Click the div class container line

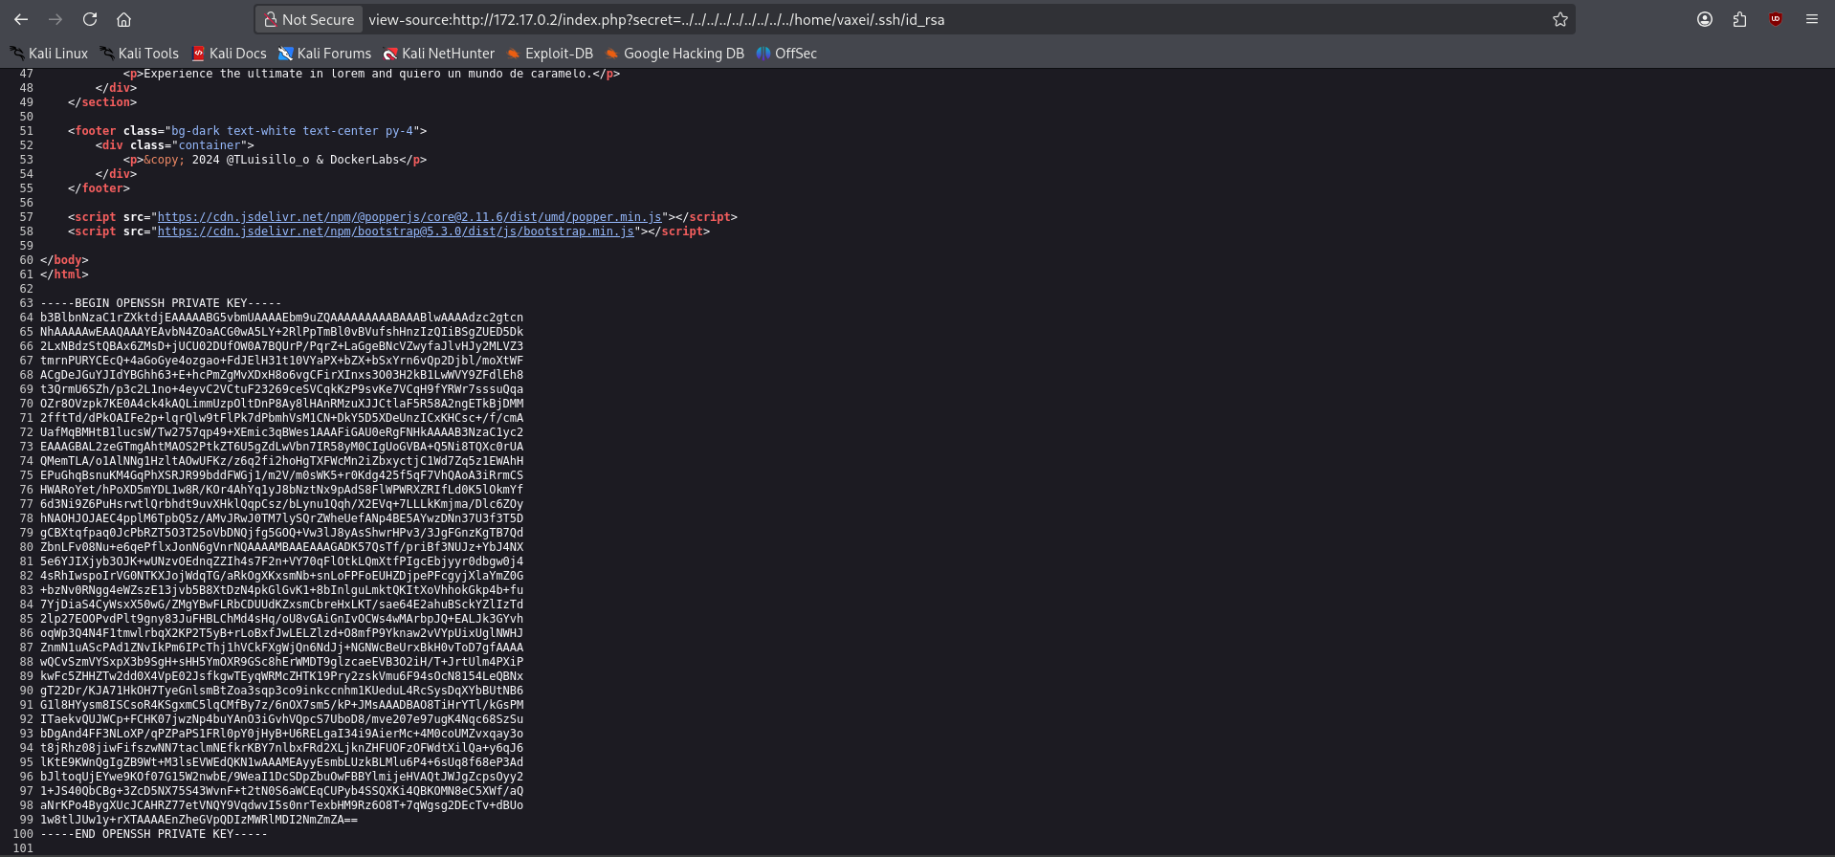[175, 145]
